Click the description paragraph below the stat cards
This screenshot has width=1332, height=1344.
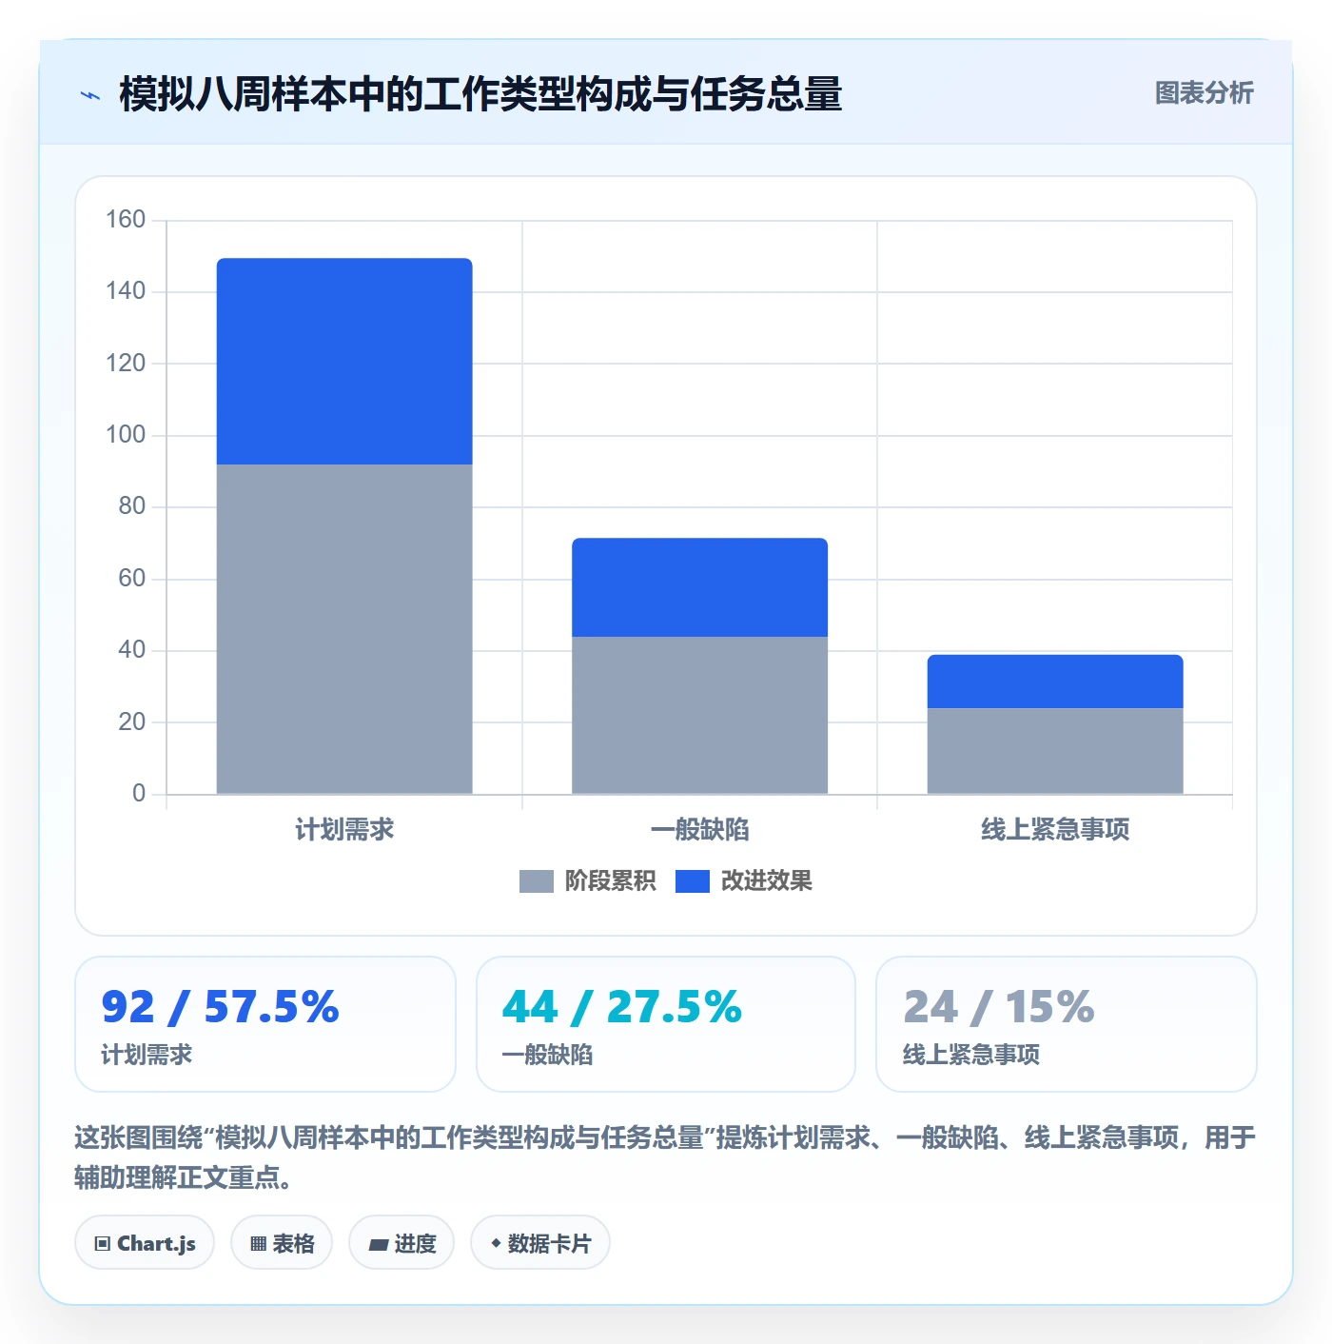[x=666, y=1157]
